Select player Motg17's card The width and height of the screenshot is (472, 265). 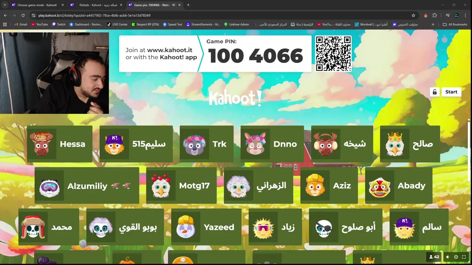click(x=181, y=185)
